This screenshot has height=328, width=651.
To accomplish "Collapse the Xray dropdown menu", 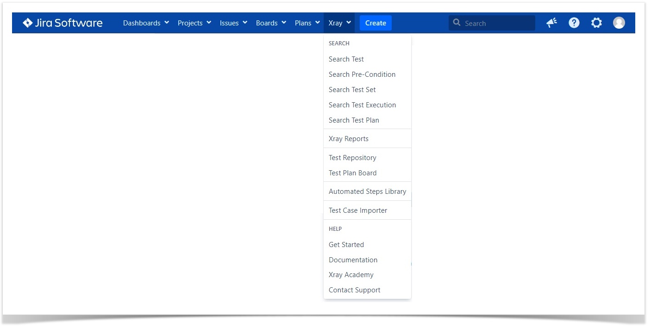I will tap(339, 23).
